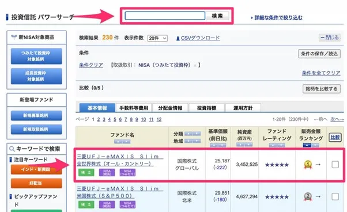Sort ファンドレーティング descending arrow
347x212 pixels.
coord(281,145)
